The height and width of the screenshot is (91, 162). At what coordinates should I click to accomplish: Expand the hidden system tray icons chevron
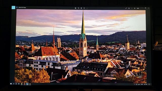tap(134, 84)
